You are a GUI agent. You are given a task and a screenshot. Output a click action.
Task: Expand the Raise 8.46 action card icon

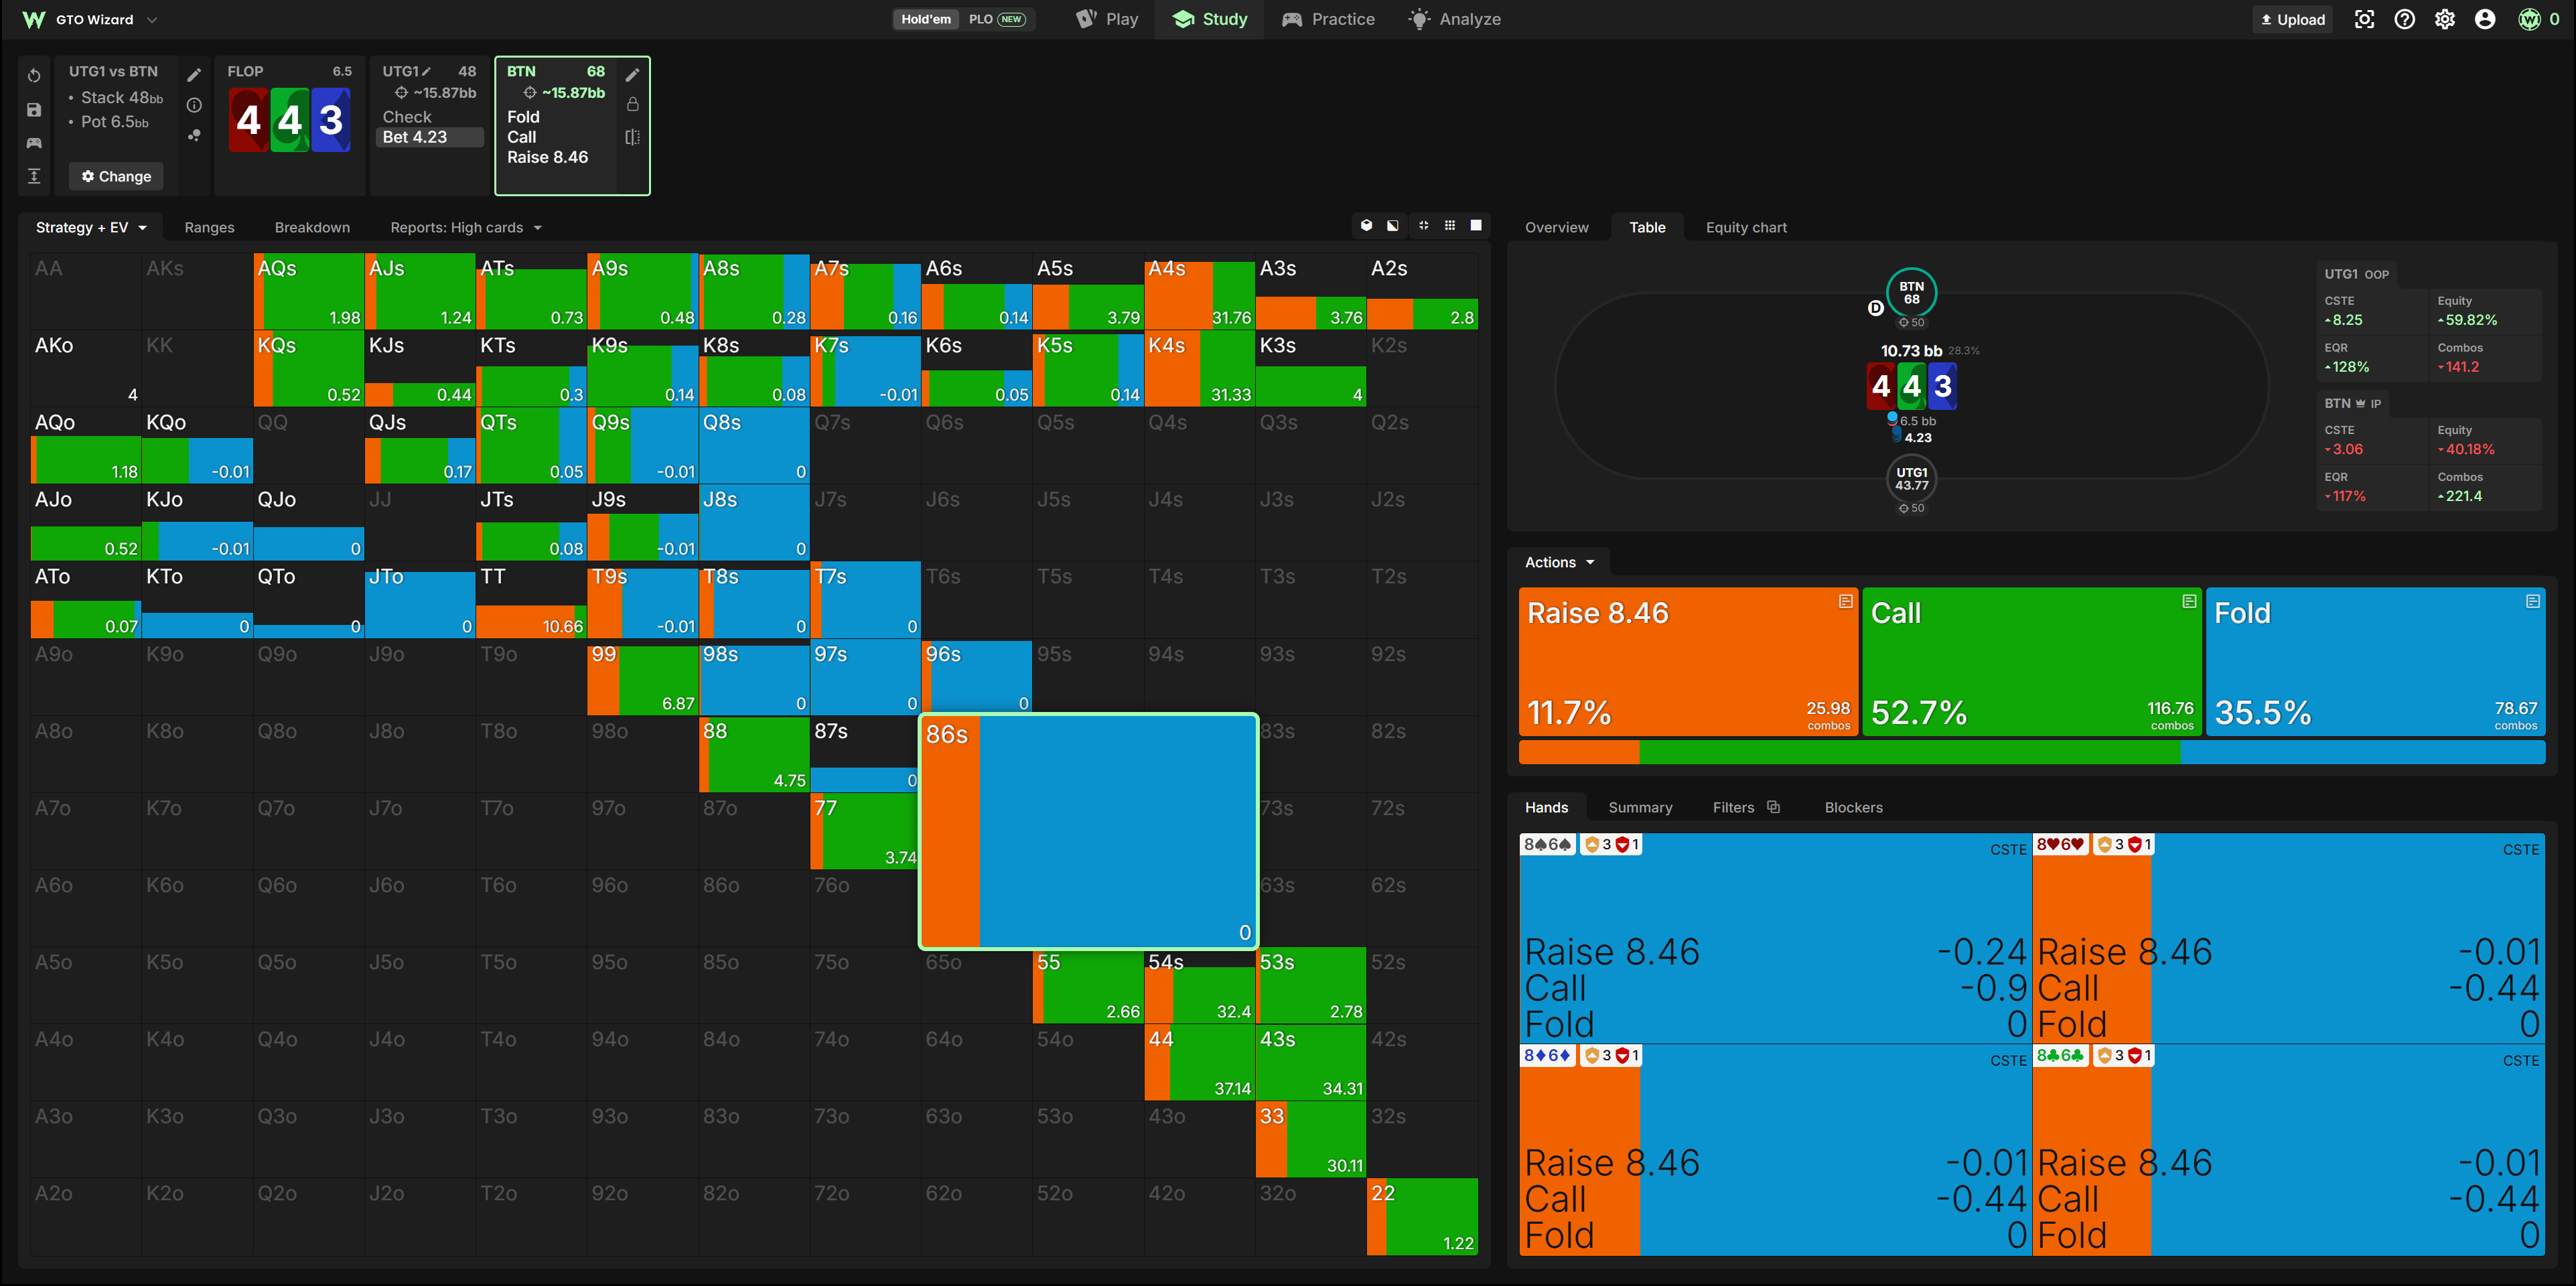click(1845, 601)
